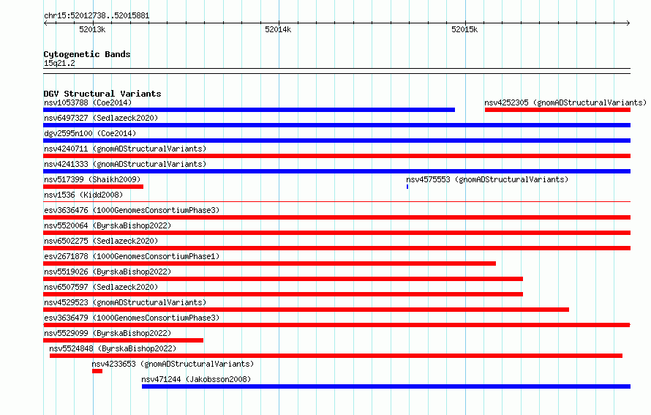This screenshot has width=651, height=415.
Task: Click the thin red line under nsv1536
Action: click(x=336, y=202)
